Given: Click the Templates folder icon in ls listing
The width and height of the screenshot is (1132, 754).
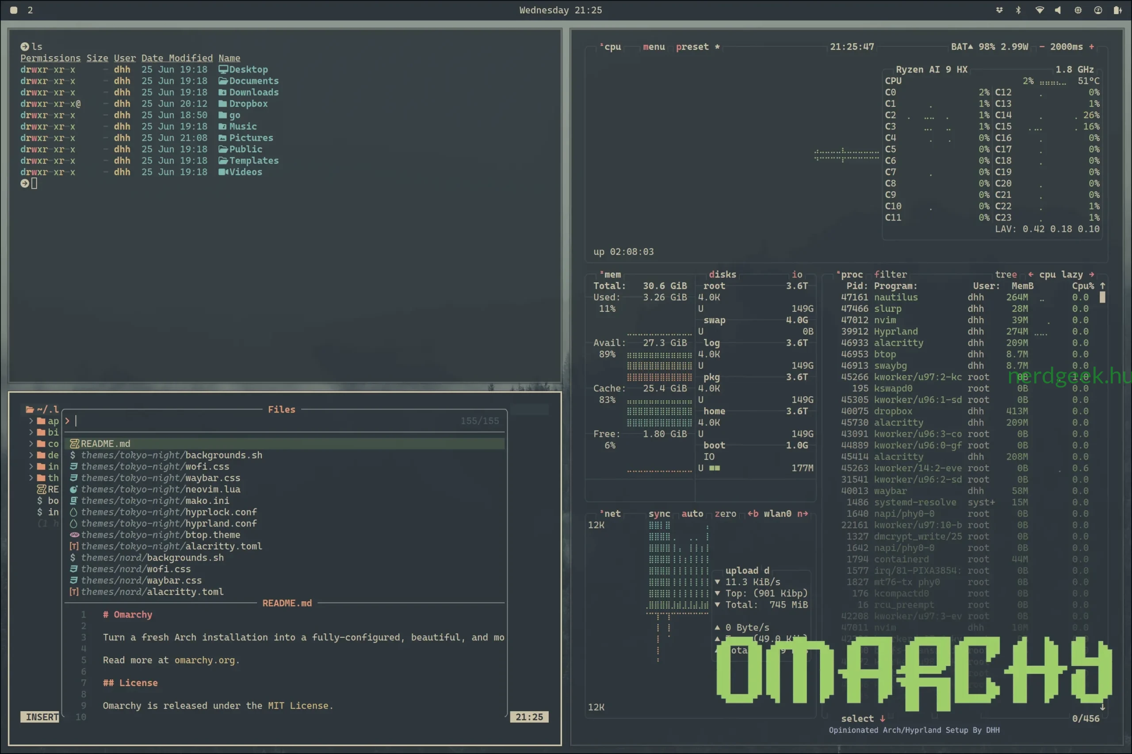Looking at the screenshot, I should 223,161.
